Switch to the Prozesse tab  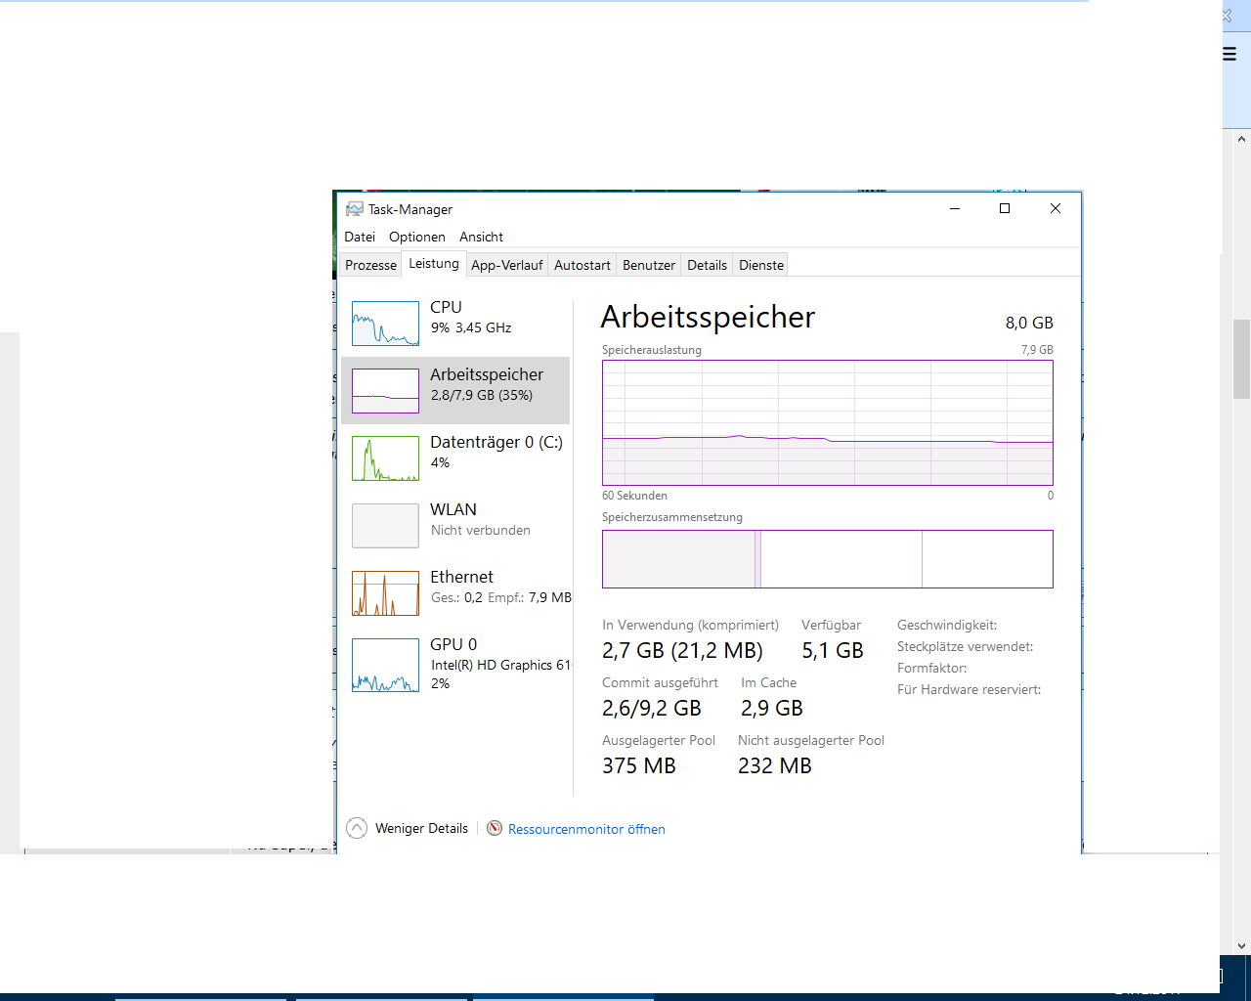coord(370,265)
